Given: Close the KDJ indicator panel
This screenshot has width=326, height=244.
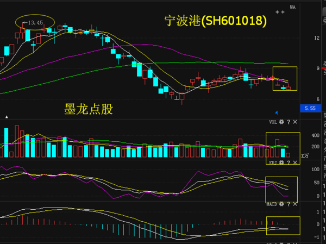Looking at the screenshot, I should coord(295,162).
